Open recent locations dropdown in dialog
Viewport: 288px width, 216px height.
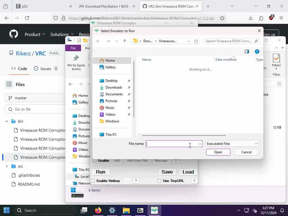pyautogui.click(x=116, y=41)
